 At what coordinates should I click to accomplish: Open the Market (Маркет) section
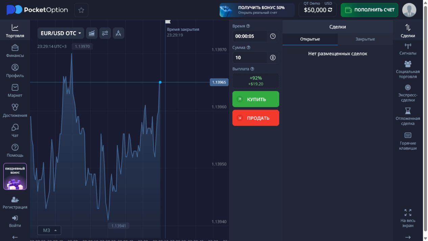[15, 91]
